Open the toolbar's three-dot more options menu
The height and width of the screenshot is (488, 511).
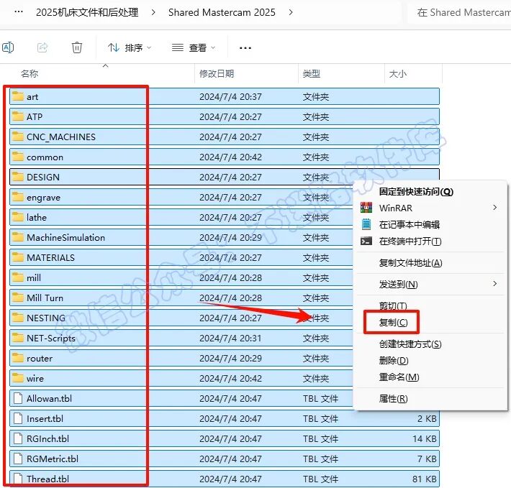click(245, 48)
